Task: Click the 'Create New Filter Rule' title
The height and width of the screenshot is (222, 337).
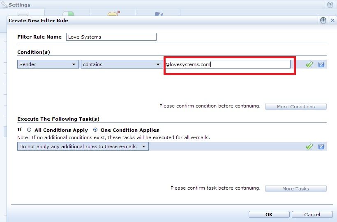Action: [x=39, y=21]
